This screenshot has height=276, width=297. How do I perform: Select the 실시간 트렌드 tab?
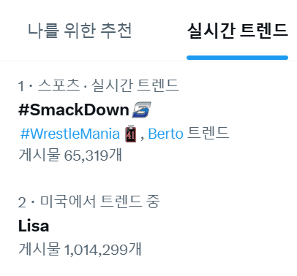pos(238,31)
